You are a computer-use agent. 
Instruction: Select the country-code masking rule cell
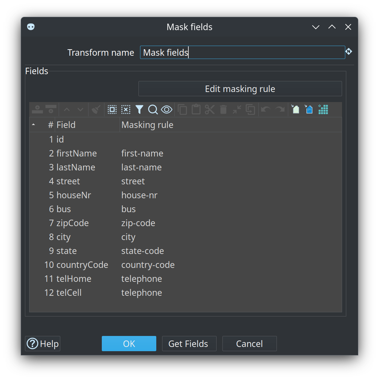(x=231, y=265)
